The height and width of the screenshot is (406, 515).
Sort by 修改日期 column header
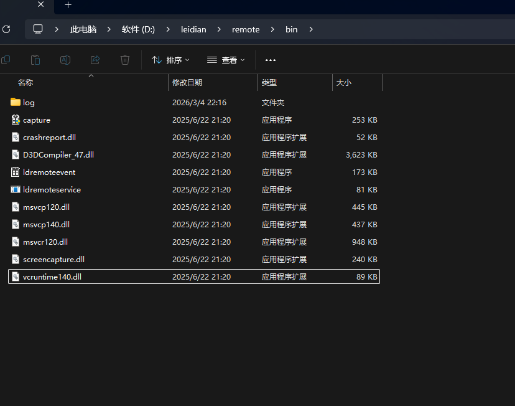point(187,82)
